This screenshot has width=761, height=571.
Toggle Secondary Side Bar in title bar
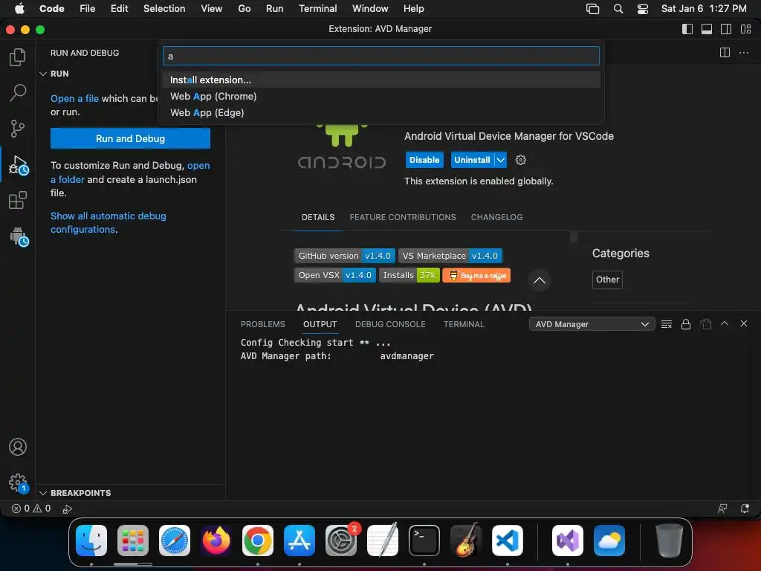coord(726,29)
